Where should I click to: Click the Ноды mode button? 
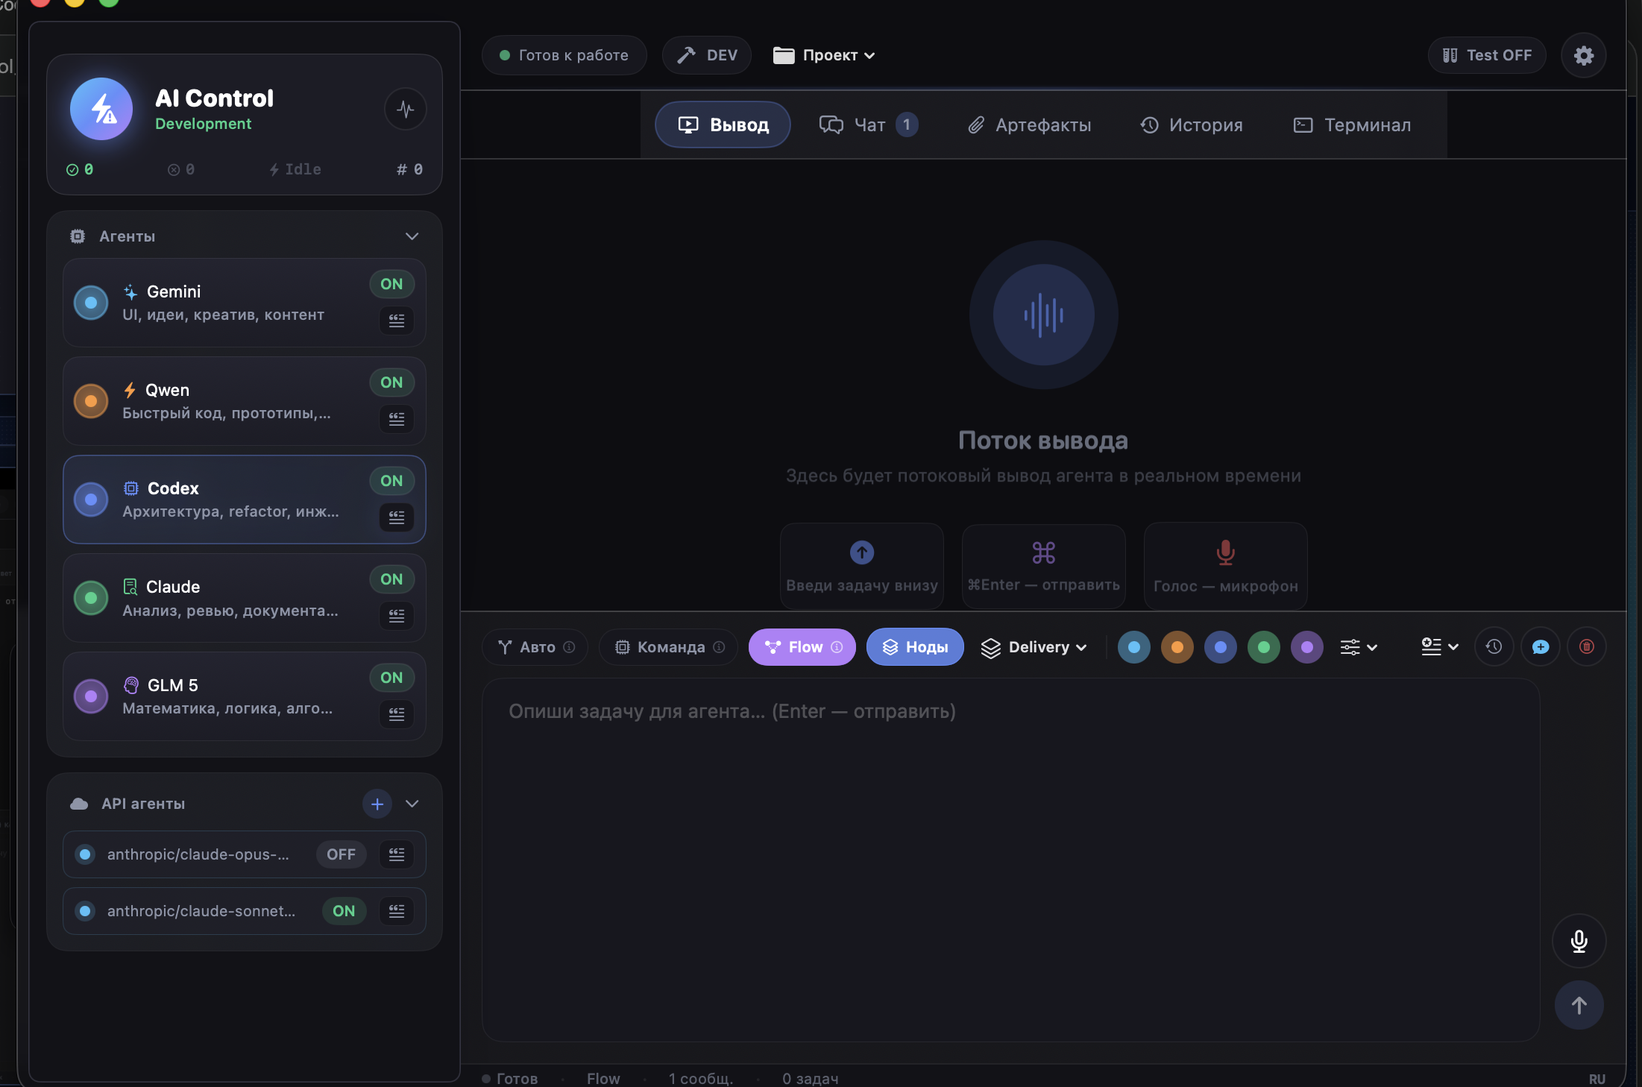(914, 647)
